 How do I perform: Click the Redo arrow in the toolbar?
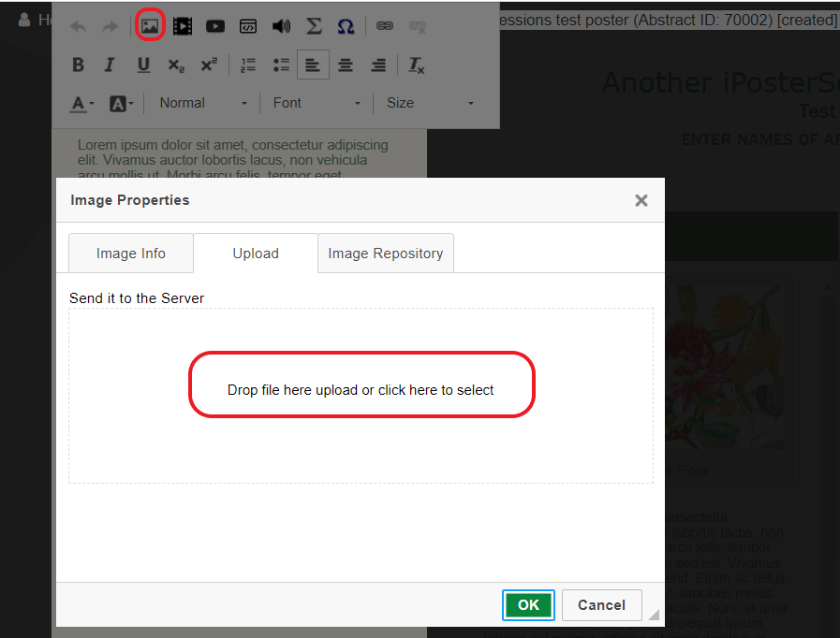pos(111,26)
